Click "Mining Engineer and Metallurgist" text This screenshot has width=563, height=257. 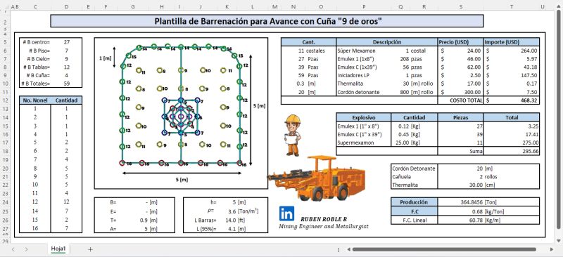pyautogui.click(x=324, y=226)
